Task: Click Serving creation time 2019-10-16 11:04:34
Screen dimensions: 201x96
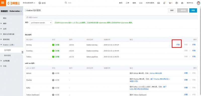Action: point(111,45)
